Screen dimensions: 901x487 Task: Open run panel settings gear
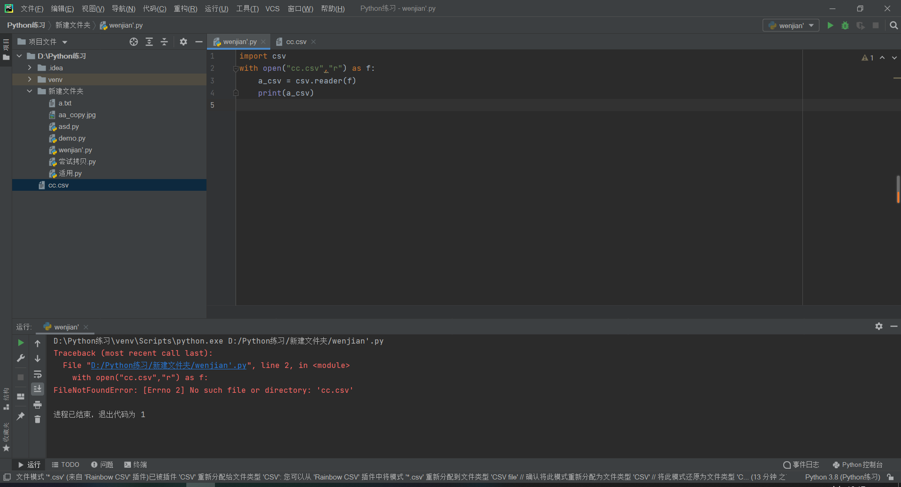point(879,326)
